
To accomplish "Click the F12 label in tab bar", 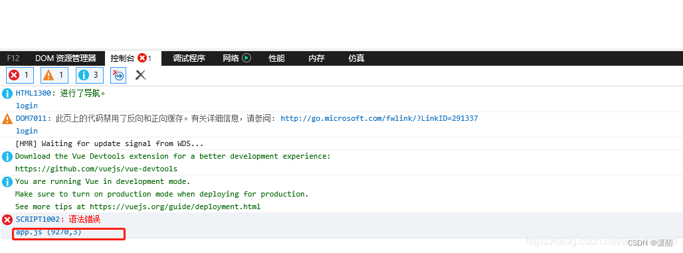I will [13, 58].
